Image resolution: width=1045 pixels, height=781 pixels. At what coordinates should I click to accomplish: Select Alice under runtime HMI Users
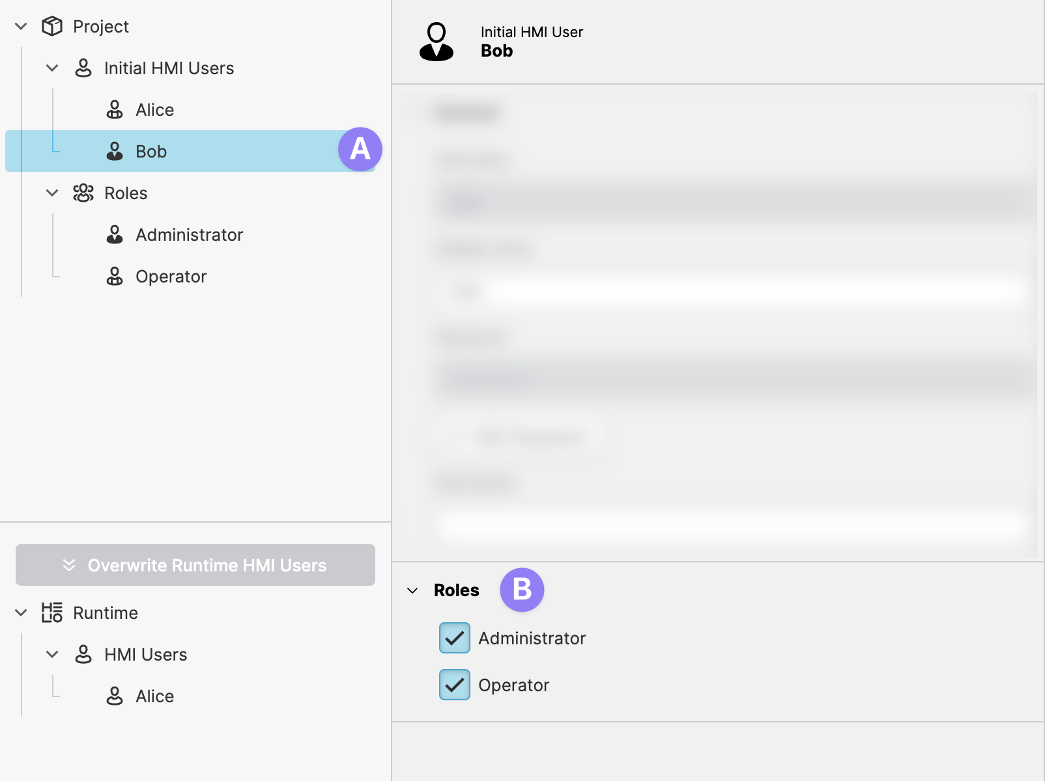154,696
